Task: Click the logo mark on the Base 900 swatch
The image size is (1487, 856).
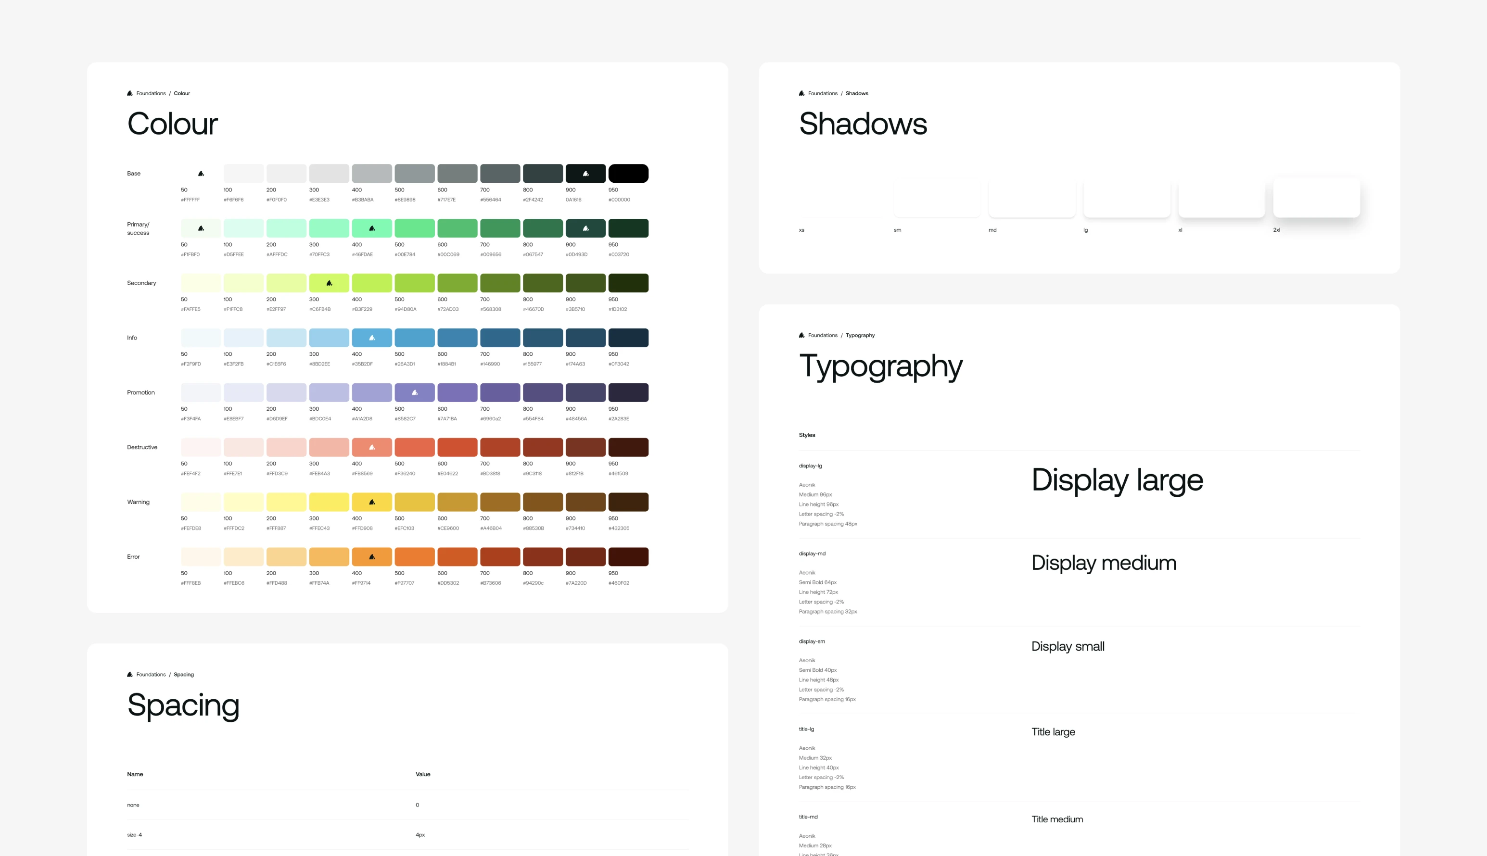Action: tap(585, 174)
